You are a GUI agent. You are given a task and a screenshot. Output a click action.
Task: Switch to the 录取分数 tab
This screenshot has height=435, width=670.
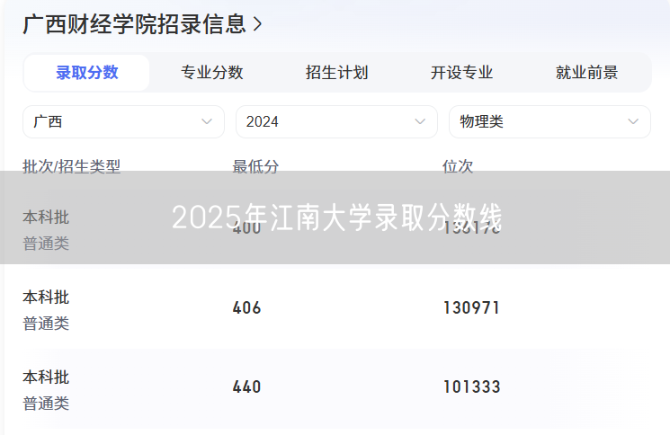coord(87,73)
